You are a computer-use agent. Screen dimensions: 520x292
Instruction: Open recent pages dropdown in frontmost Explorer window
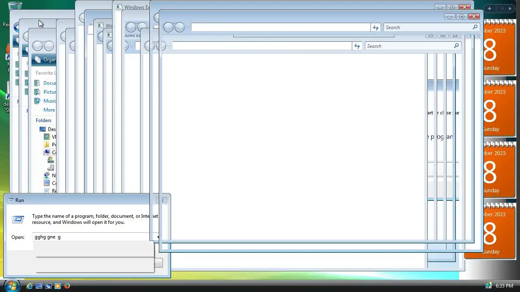188,28
